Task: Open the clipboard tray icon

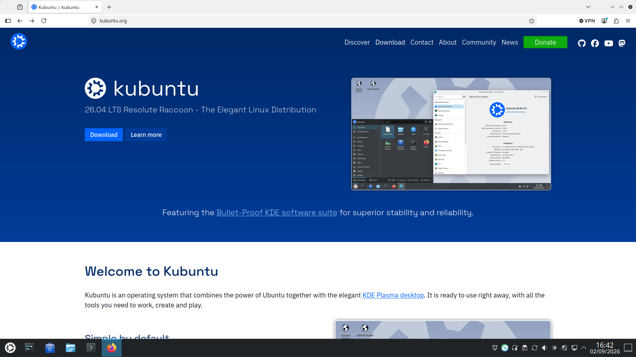Action: click(525, 348)
